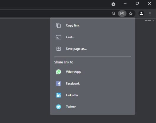The width and height of the screenshot is (156, 123).
Task: Expand the tab search dropdown arrow
Action: click(113, 4)
